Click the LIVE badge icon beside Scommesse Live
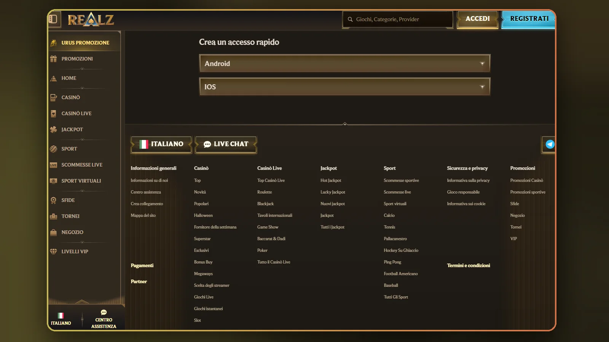Image resolution: width=609 pixels, height=342 pixels. tap(54, 165)
